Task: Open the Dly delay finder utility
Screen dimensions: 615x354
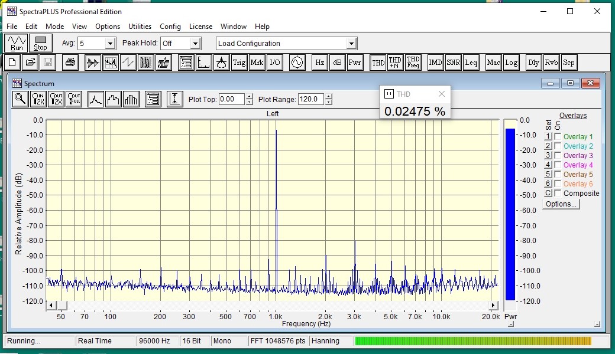Action: 533,63
